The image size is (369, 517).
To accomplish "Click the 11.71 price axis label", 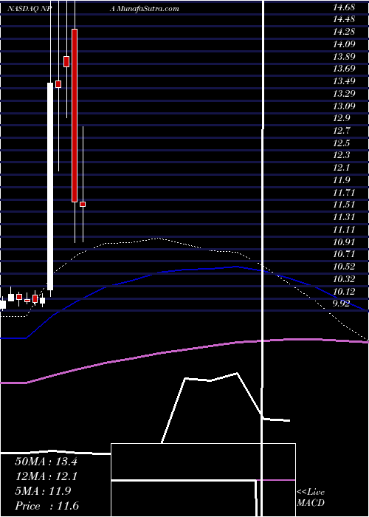I will click(344, 192).
